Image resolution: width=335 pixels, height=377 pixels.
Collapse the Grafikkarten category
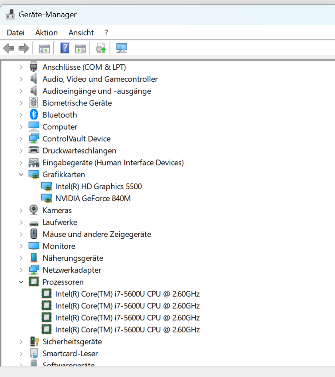click(21, 175)
